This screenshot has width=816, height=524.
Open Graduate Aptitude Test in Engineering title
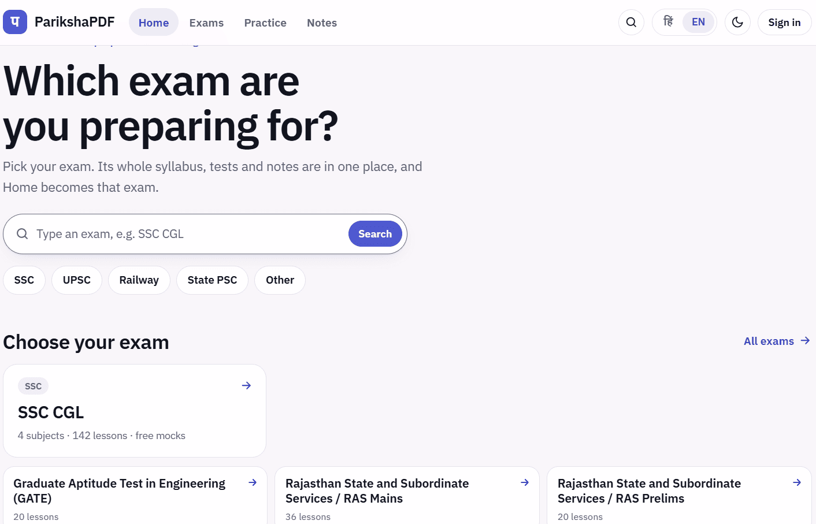pos(120,491)
